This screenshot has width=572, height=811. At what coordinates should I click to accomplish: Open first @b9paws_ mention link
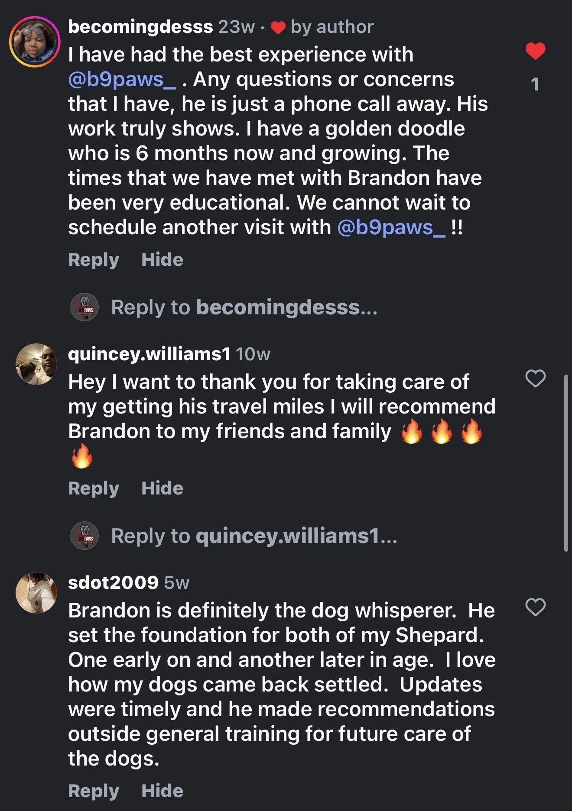tap(122, 80)
